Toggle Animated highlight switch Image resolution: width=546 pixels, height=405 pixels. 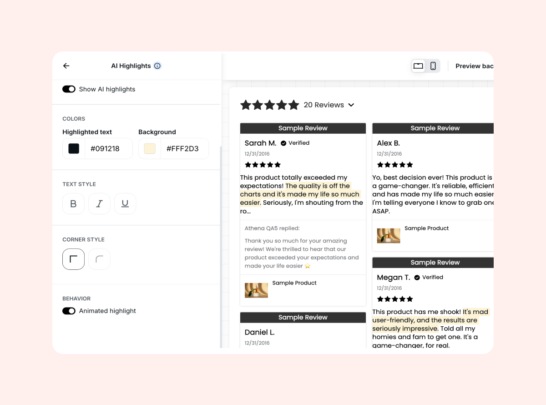(69, 311)
